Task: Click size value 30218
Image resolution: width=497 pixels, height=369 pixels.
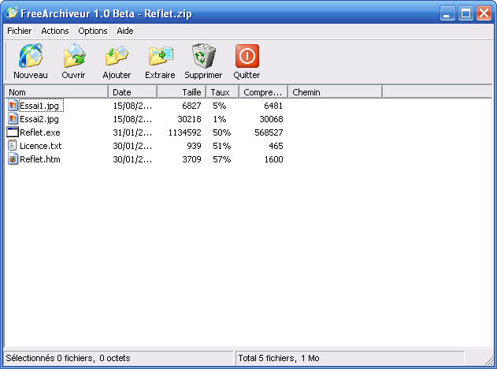Action: (189, 119)
